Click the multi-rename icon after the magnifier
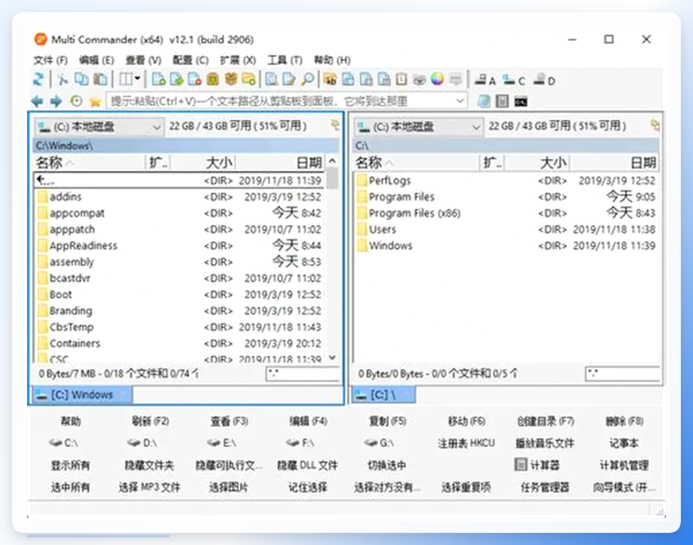The width and height of the screenshot is (693, 545). (x=330, y=79)
